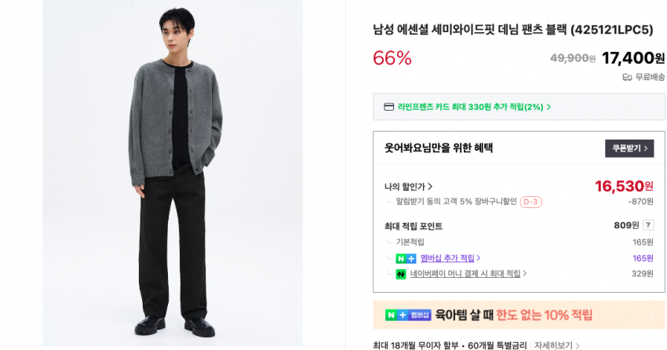This screenshot has height=350, width=667.
Task: Click the D-3 discount badge
Action: click(530, 202)
